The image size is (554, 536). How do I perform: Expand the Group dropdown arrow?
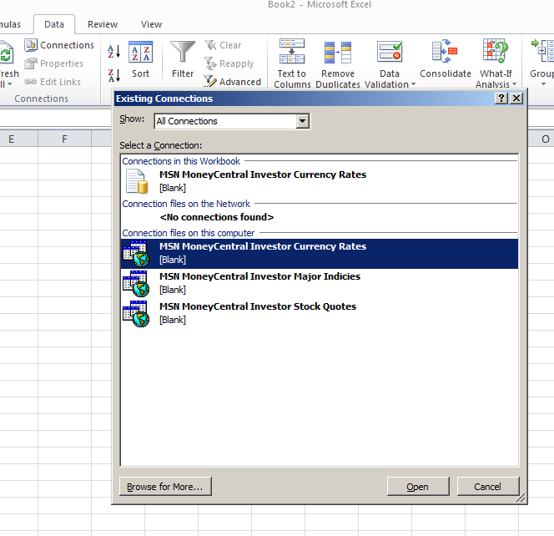point(543,83)
